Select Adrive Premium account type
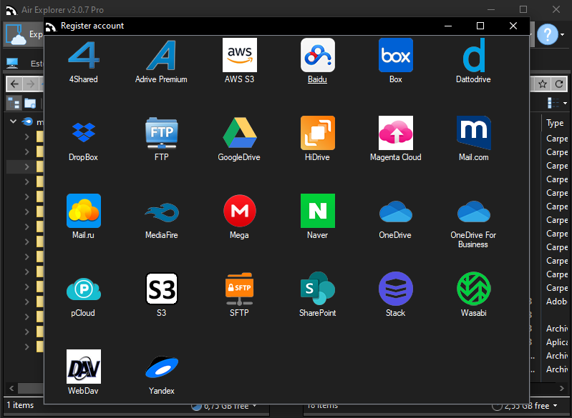Viewport: 572px width, 418px height. pos(161,61)
